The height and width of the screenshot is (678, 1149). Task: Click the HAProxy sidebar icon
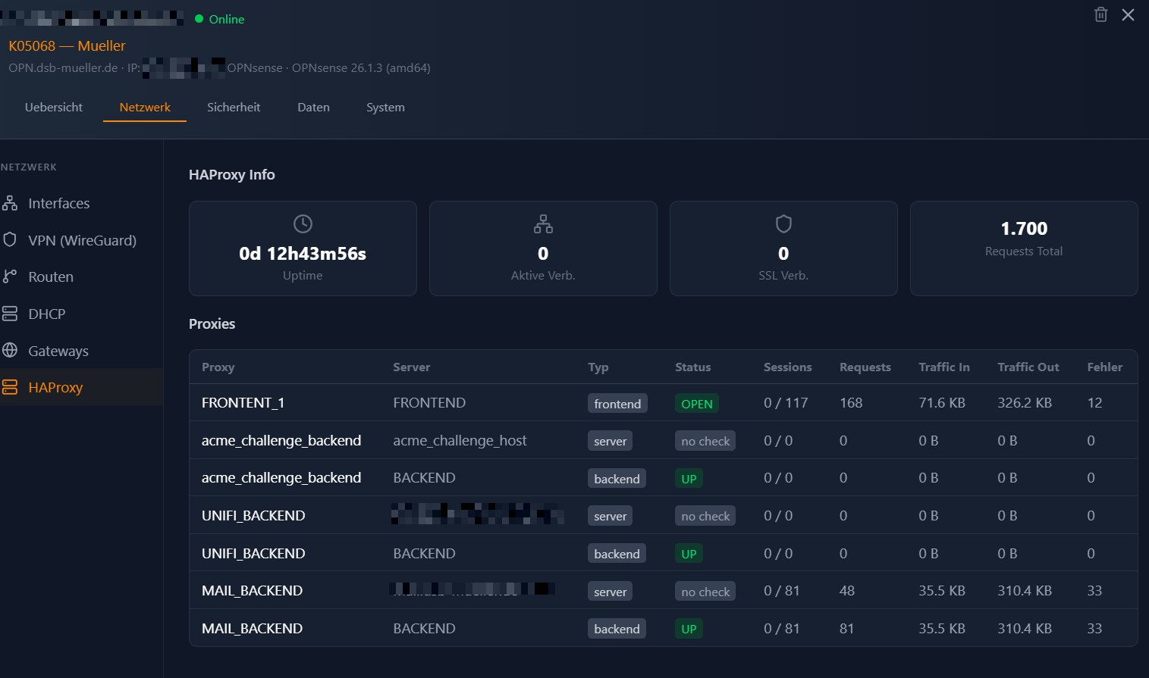click(10, 387)
